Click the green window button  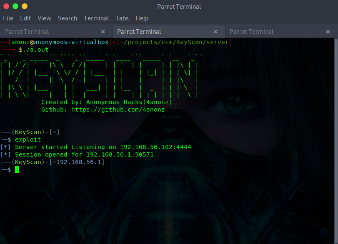[x=15, y=7]
